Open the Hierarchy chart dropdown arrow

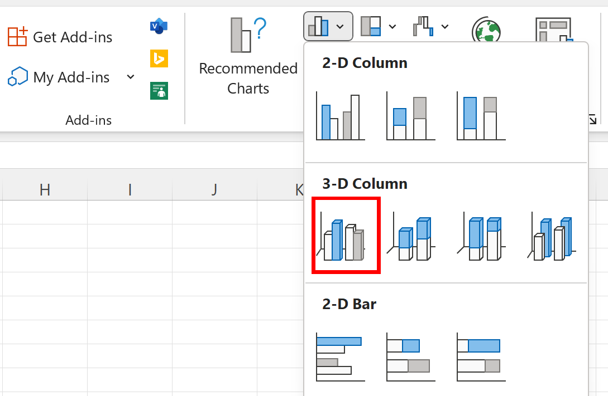(391, 26)
